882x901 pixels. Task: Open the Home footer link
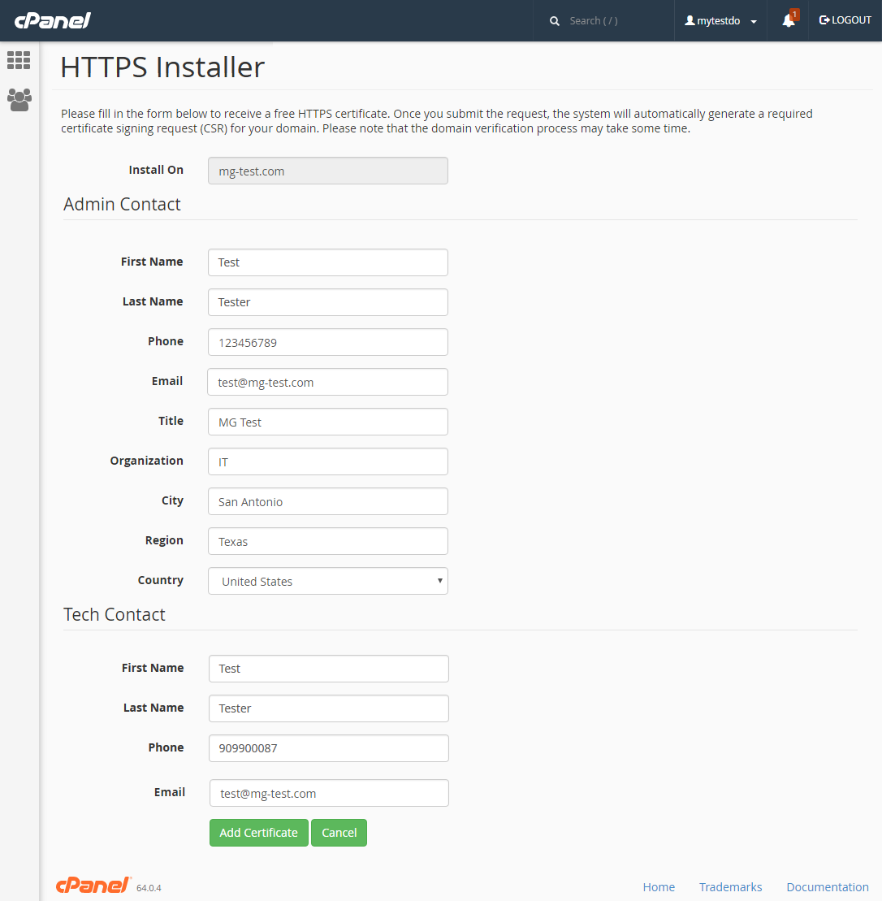pyautogui.click(x=659, y=886)
